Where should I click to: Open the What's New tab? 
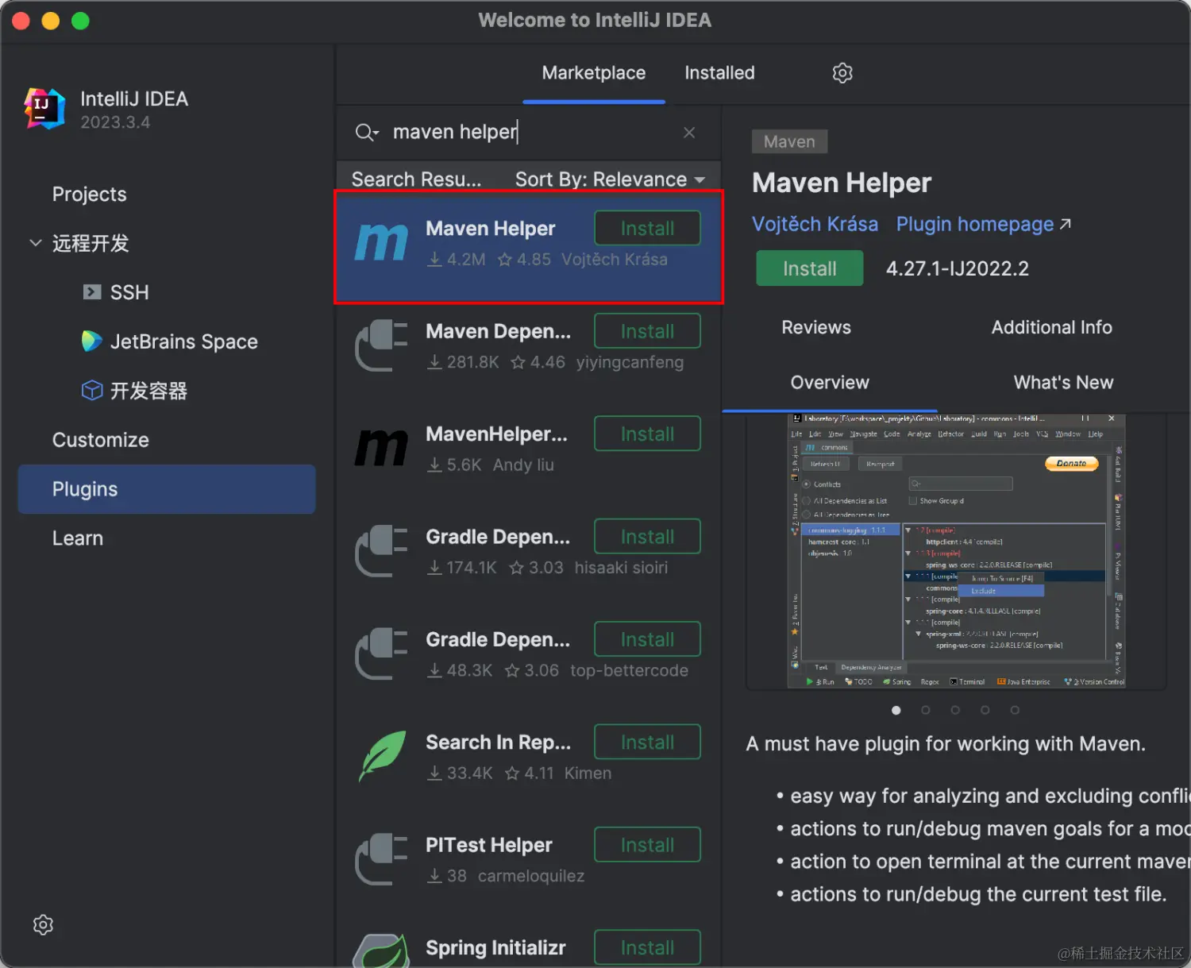pos(1064,383)
